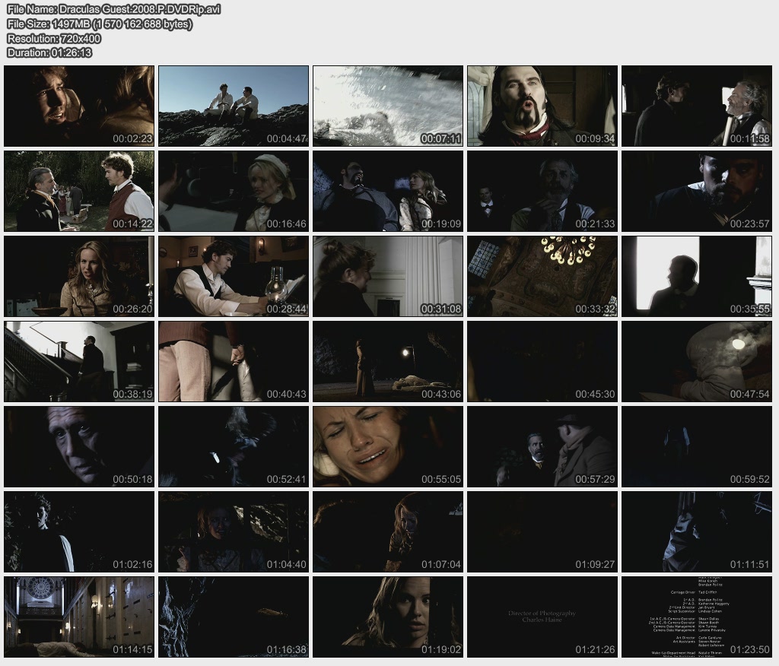Select the frame at 00:16:46

[234, 191]
